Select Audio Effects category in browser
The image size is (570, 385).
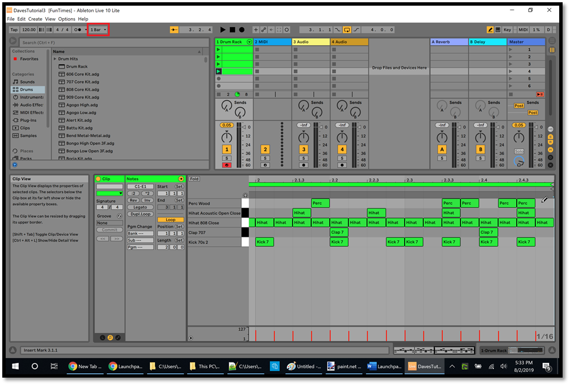click(28, 104)
